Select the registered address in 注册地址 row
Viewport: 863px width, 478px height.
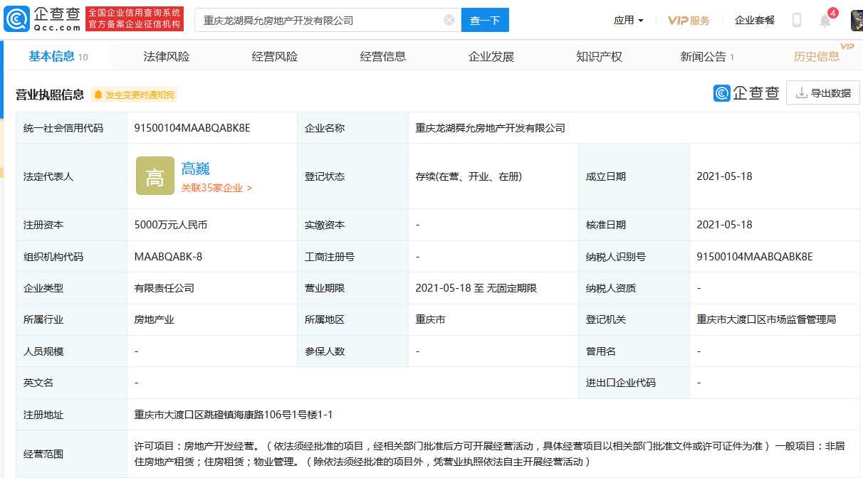[x=234, y=415]
